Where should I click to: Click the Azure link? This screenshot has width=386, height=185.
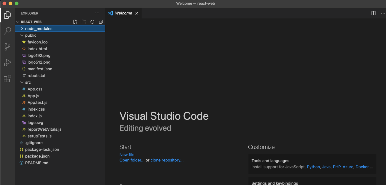click(348, 167)
